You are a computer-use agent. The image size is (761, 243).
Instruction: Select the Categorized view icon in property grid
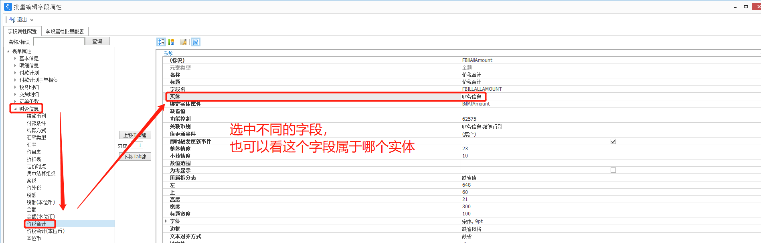(x=161, y=42)
